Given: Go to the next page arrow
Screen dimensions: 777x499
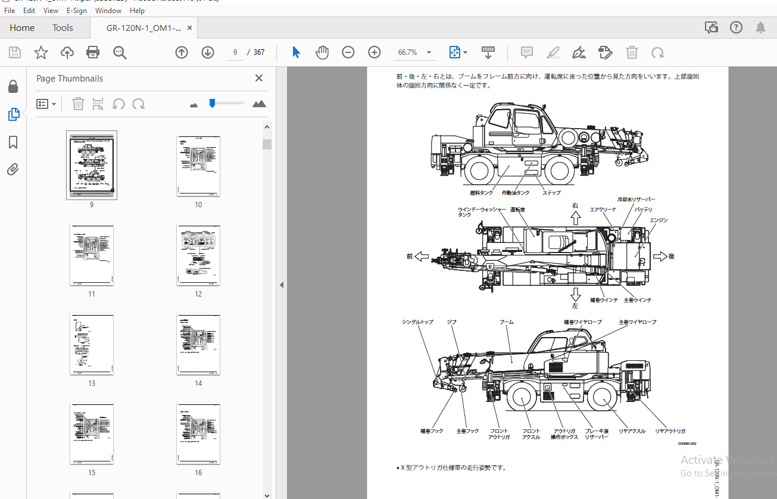Looking at the screenshot, I should [x=208, y=52].
